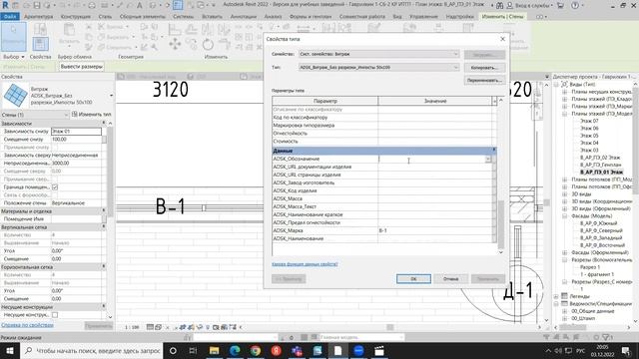Screen dimensions: 639x359
Task: Click the drawing view horizontal scrollbar
Action: pos(390,327)
